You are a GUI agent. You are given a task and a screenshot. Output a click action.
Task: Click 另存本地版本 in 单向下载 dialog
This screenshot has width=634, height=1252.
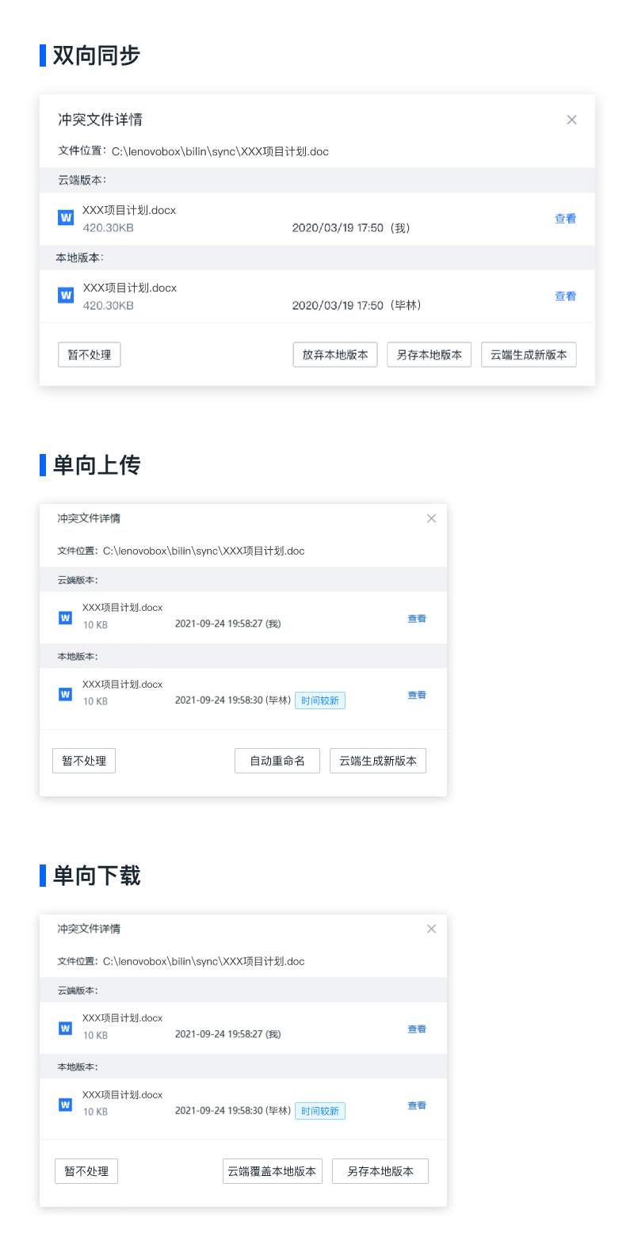[x=380, y=1171]
